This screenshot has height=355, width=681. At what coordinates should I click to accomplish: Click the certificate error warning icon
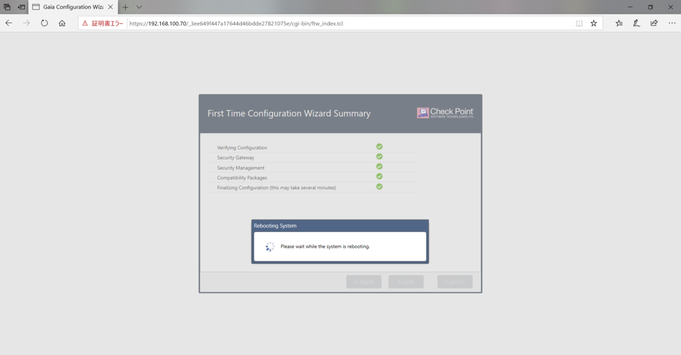pos(85,24)
